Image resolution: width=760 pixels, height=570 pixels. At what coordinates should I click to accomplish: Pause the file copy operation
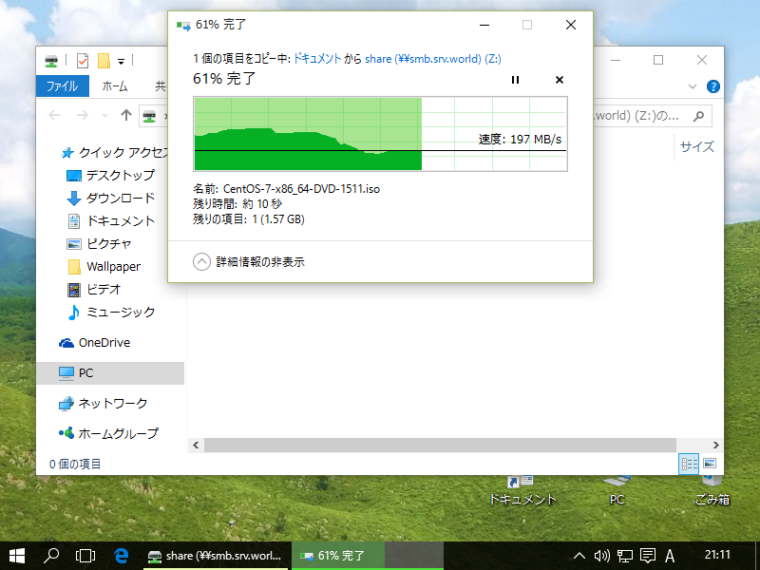pyautogui.click(x=515, y=80)
